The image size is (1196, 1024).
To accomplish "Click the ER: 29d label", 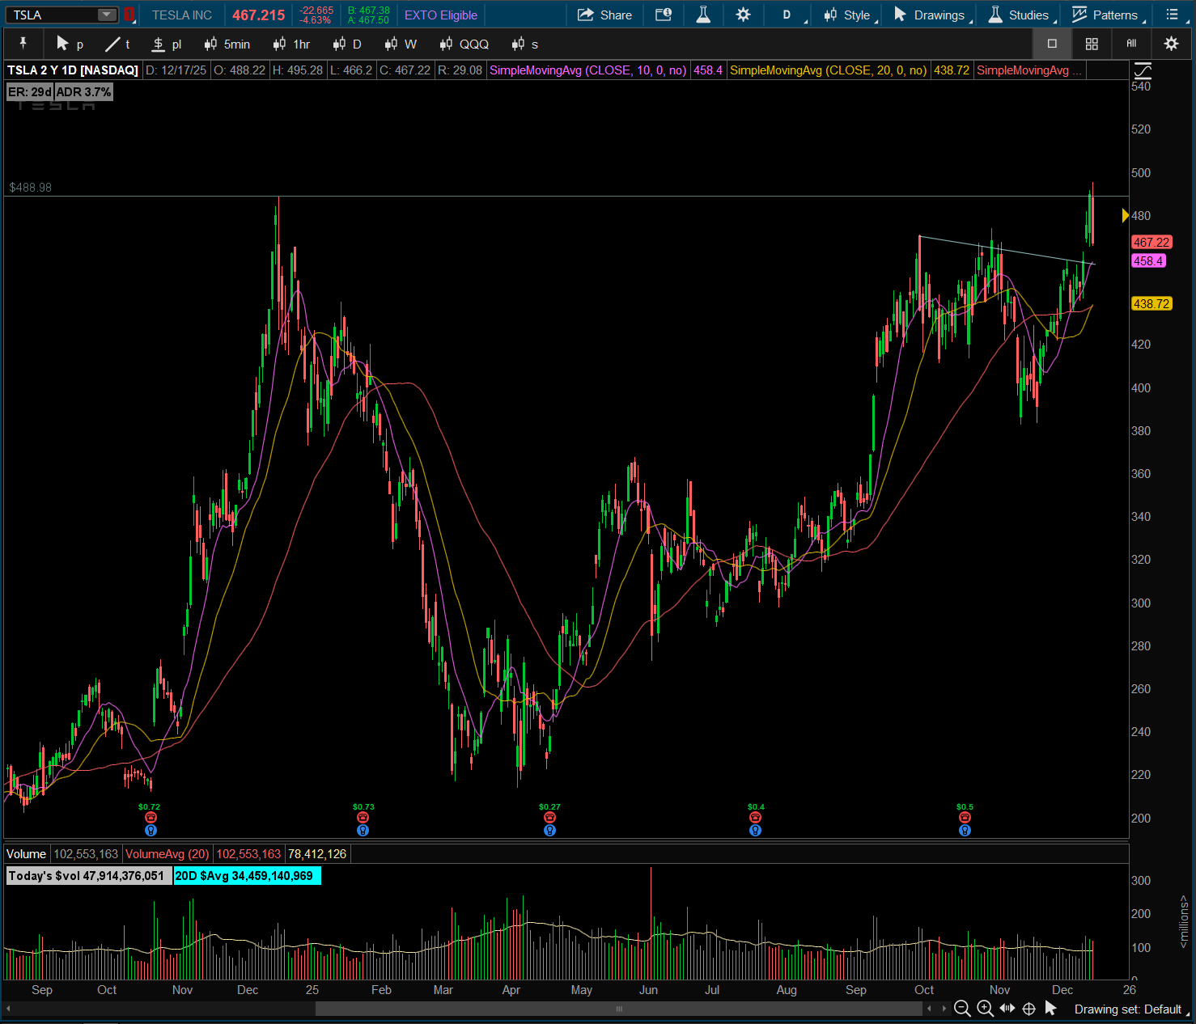I will (30, 92).
